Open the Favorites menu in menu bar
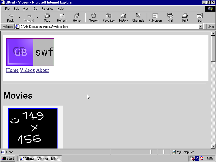This screenshot has width=216, height=162. tap(47, 9)
